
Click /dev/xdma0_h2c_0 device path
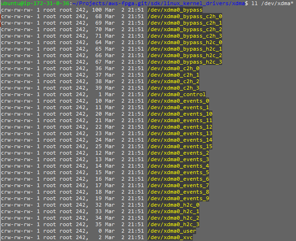pyautogui.click(x=173, y=205)
